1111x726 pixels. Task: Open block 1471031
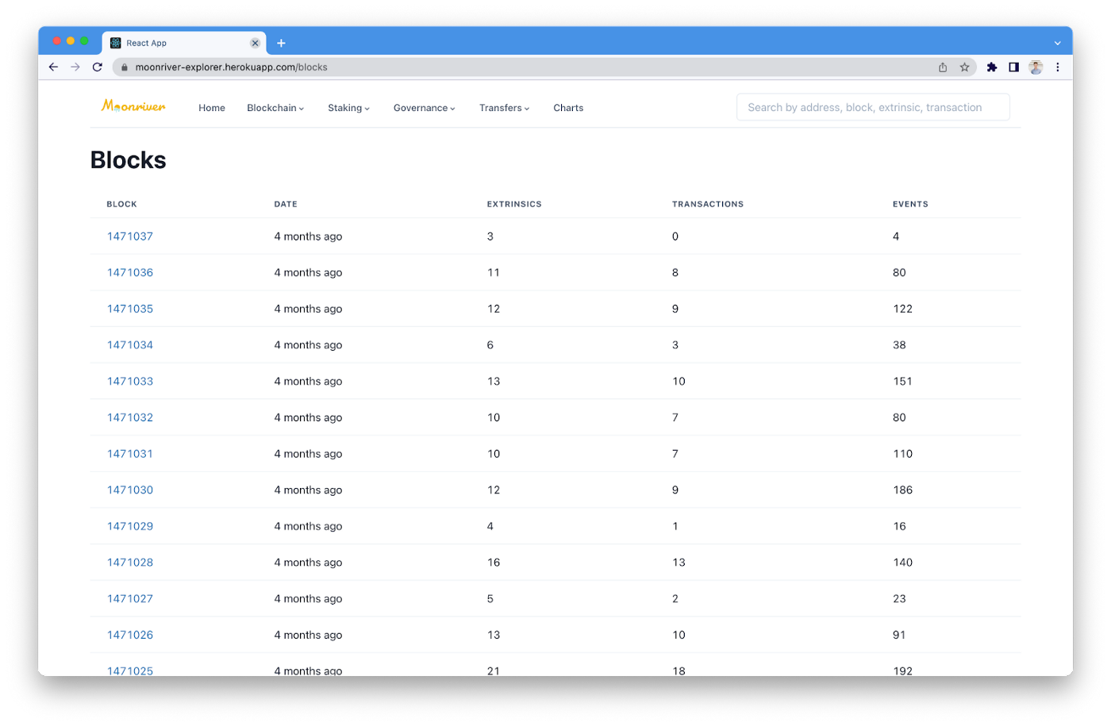click(x=130, y=454)
